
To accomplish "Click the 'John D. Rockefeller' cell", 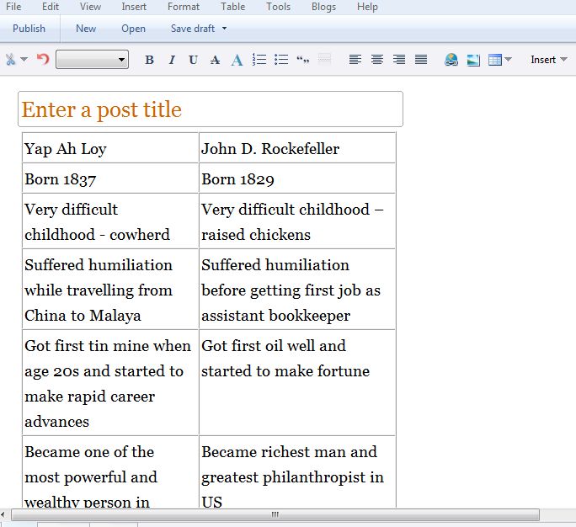I will click(297, 148).
